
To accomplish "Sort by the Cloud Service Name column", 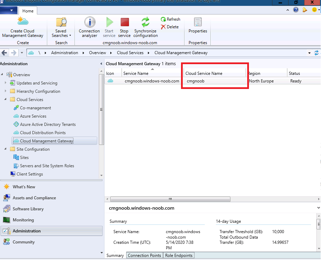I will (214, 73).
